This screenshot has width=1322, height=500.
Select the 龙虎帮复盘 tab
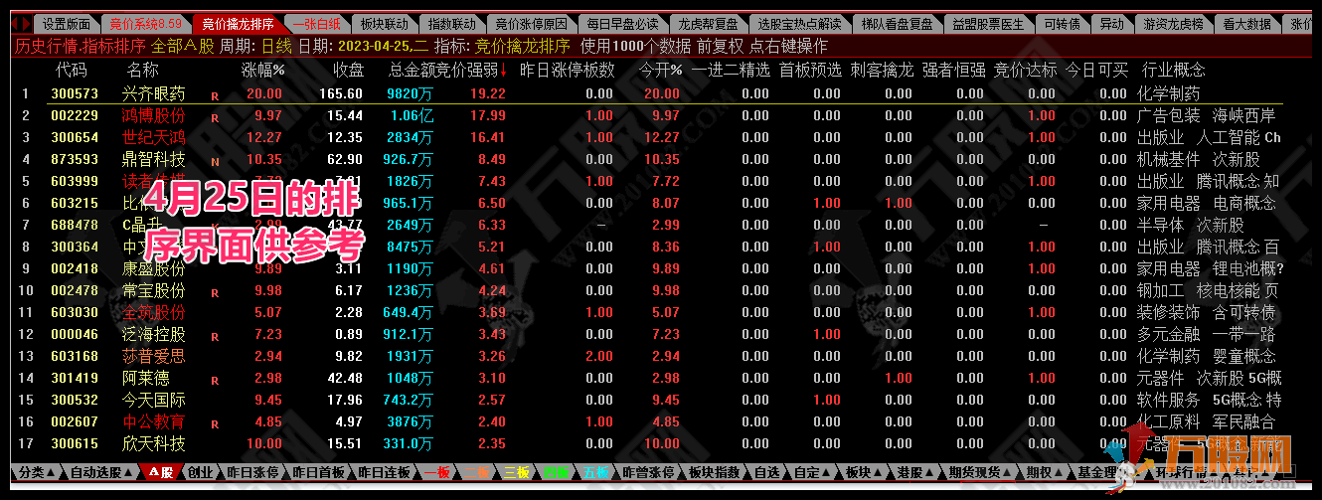pos(707,23)
